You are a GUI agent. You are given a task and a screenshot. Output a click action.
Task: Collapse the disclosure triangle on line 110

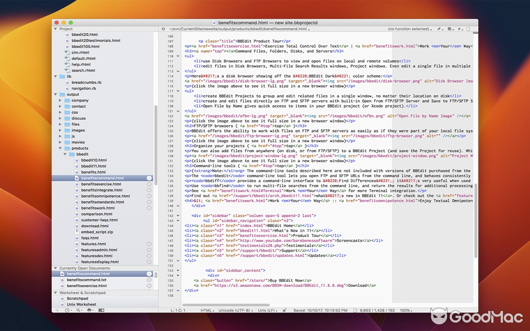pos(178,56)
